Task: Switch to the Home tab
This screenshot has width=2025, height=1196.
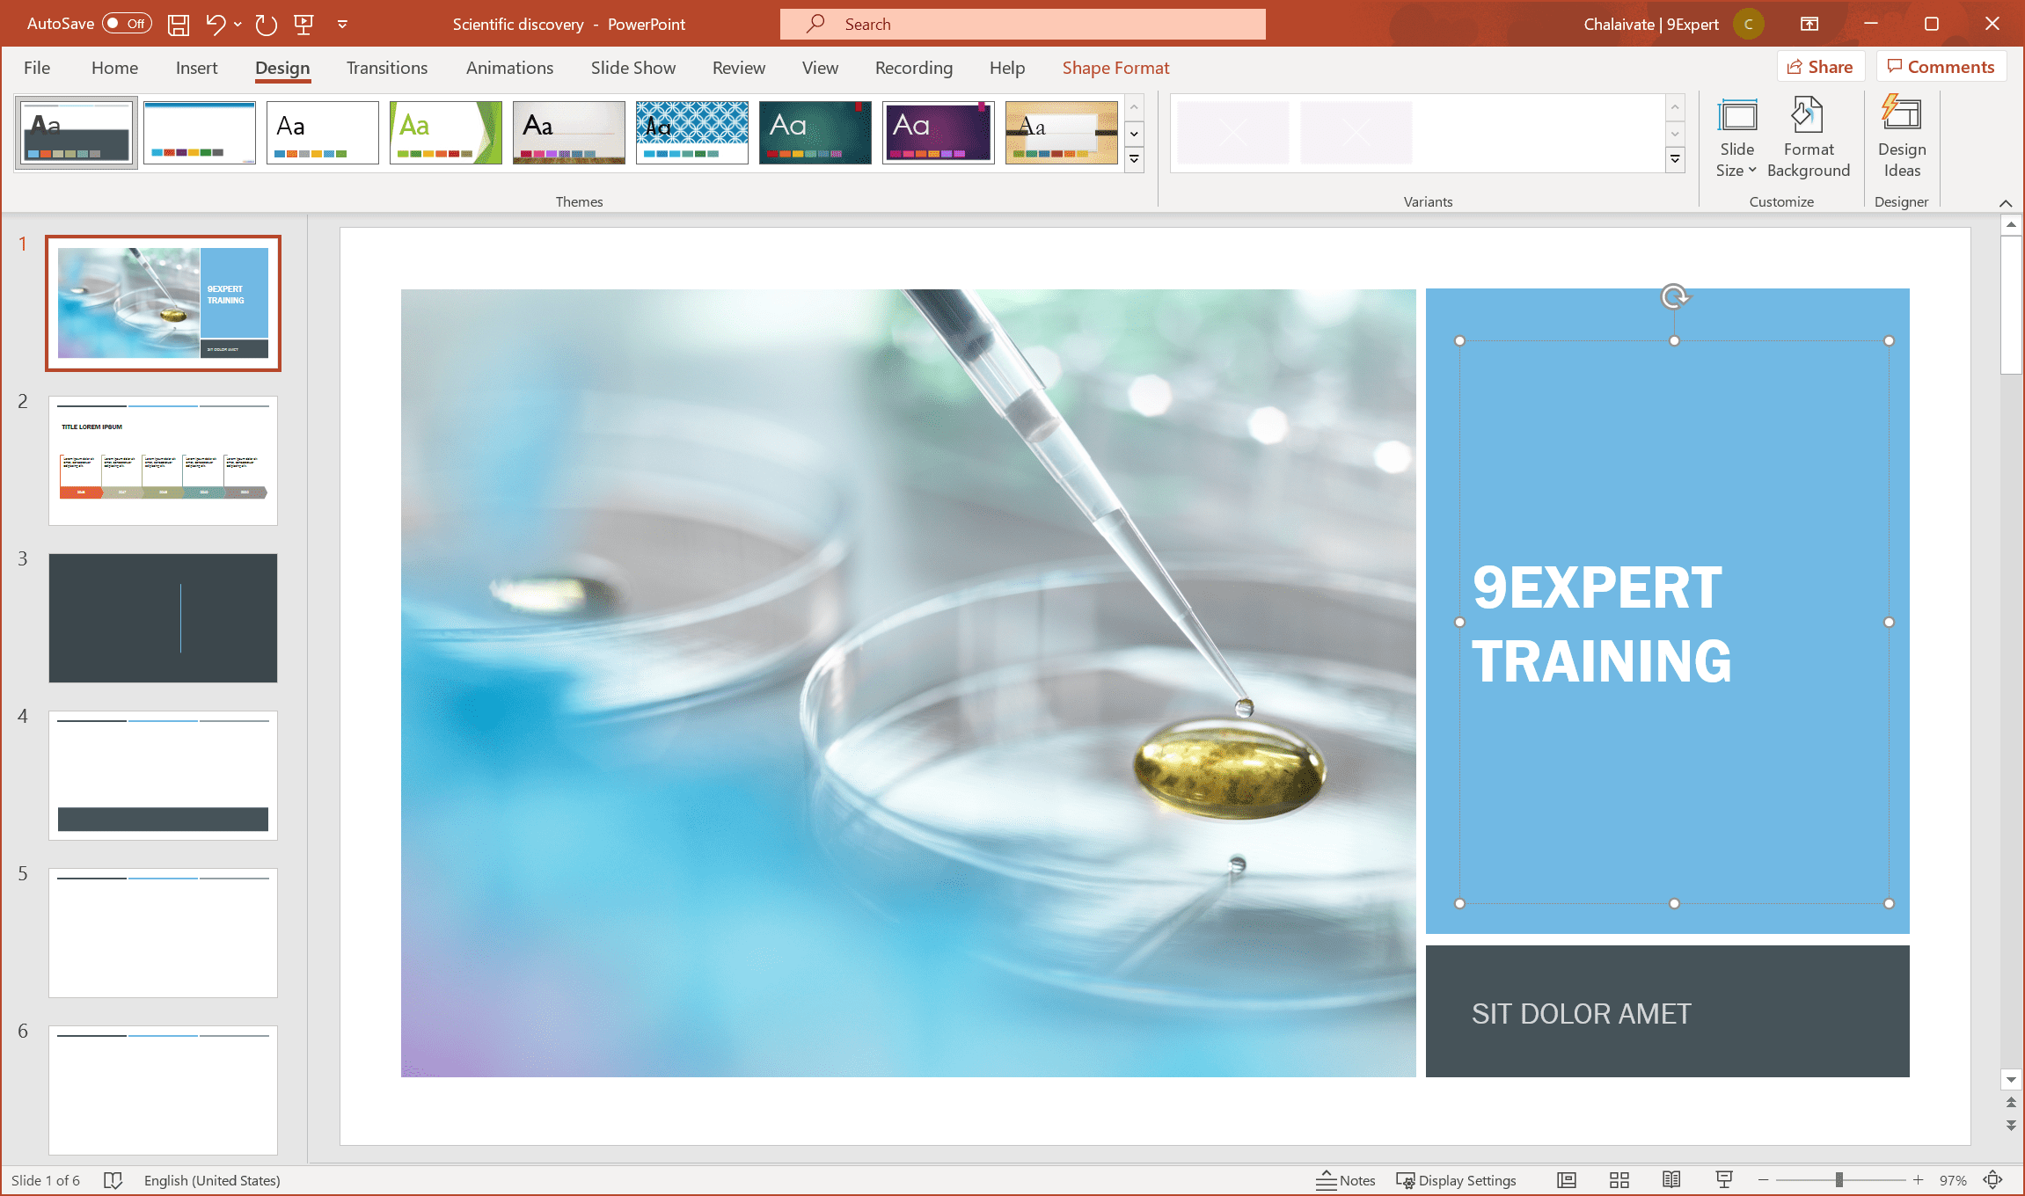Action: coord(114,68)
